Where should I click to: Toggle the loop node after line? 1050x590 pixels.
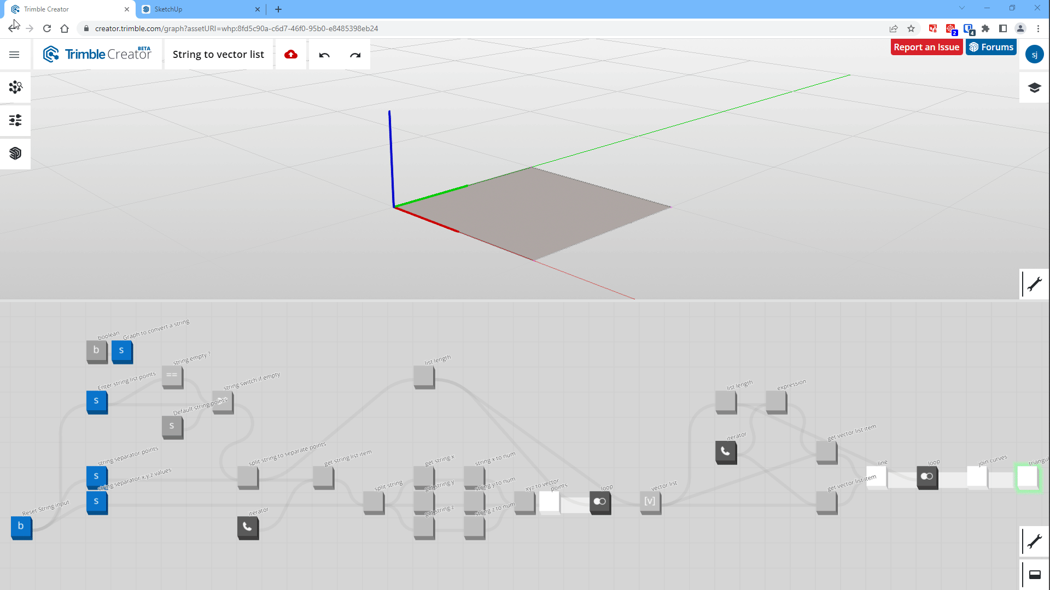927,476
